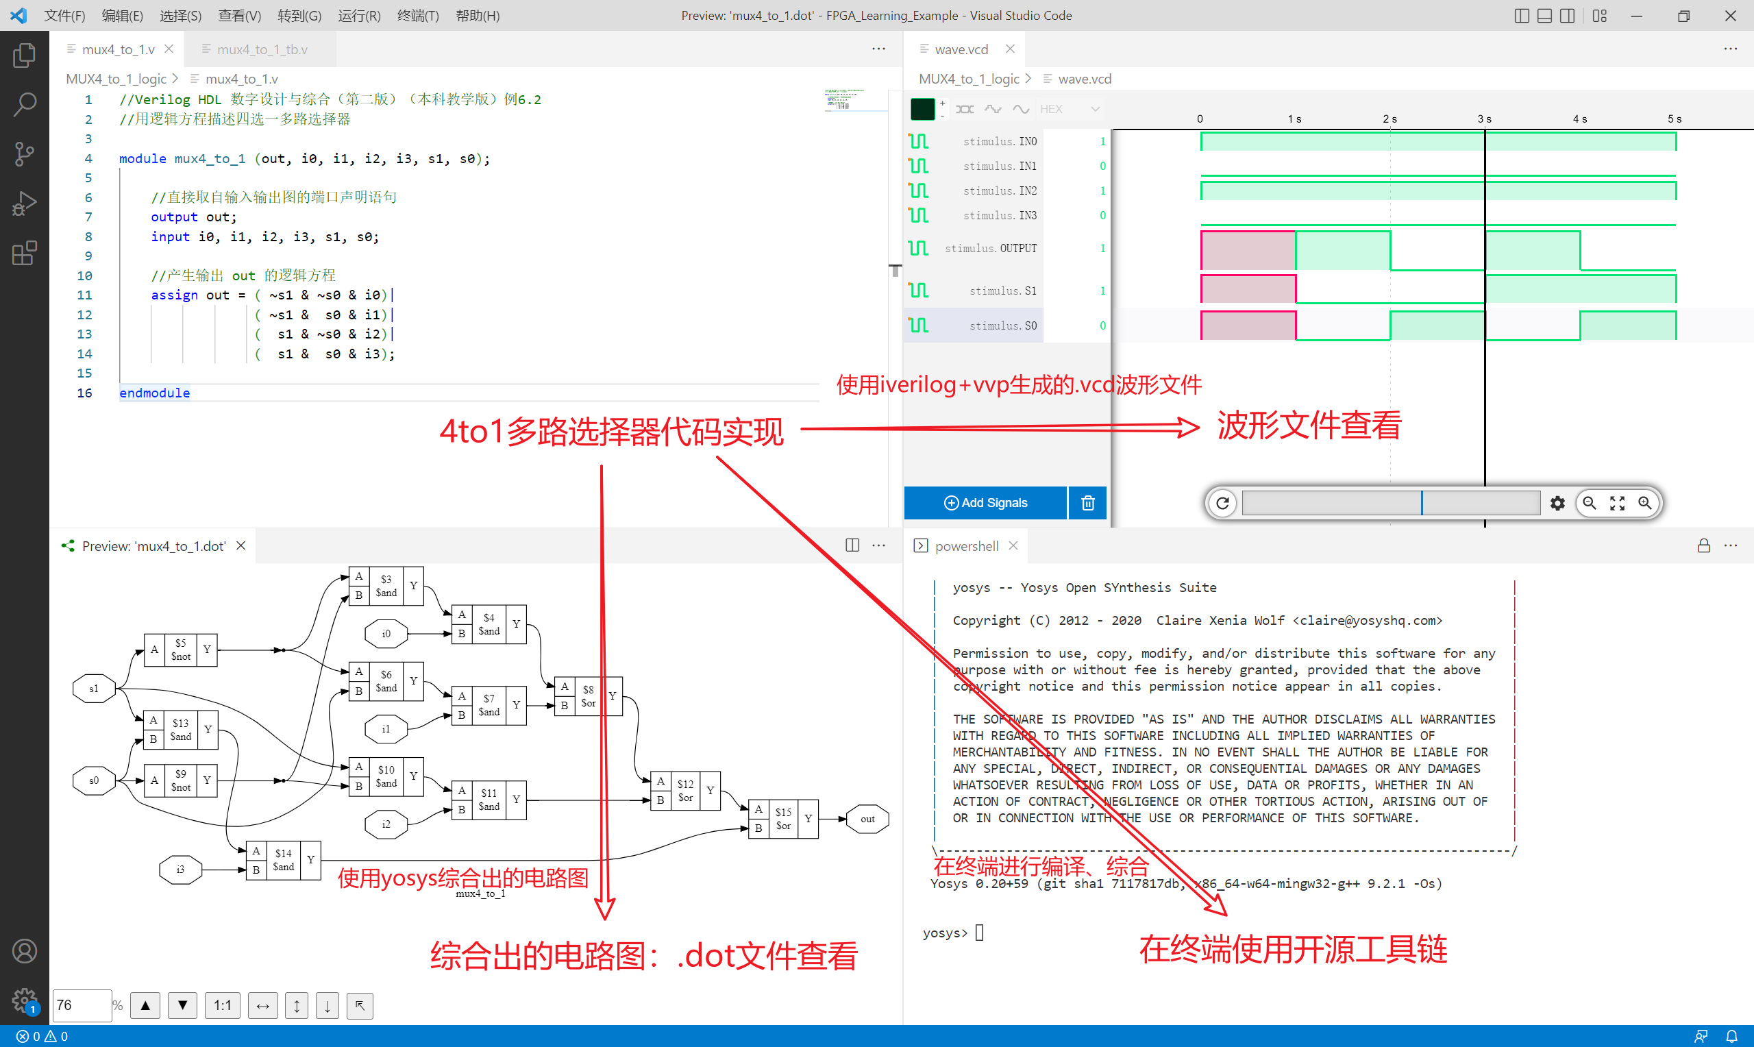
Task: Open more actions for mux4_to_1.v editor group
Action: point(878,49)
